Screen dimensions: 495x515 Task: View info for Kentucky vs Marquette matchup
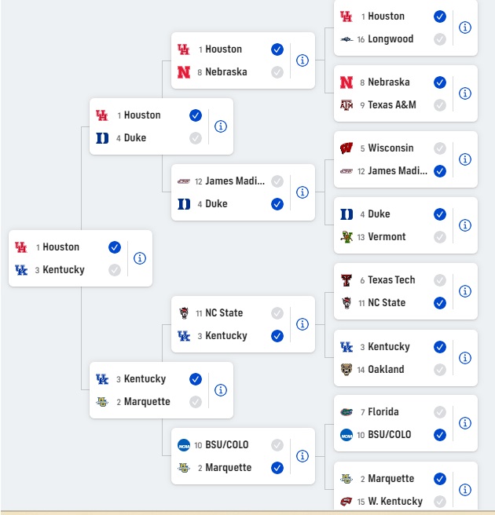click(221, 390)
